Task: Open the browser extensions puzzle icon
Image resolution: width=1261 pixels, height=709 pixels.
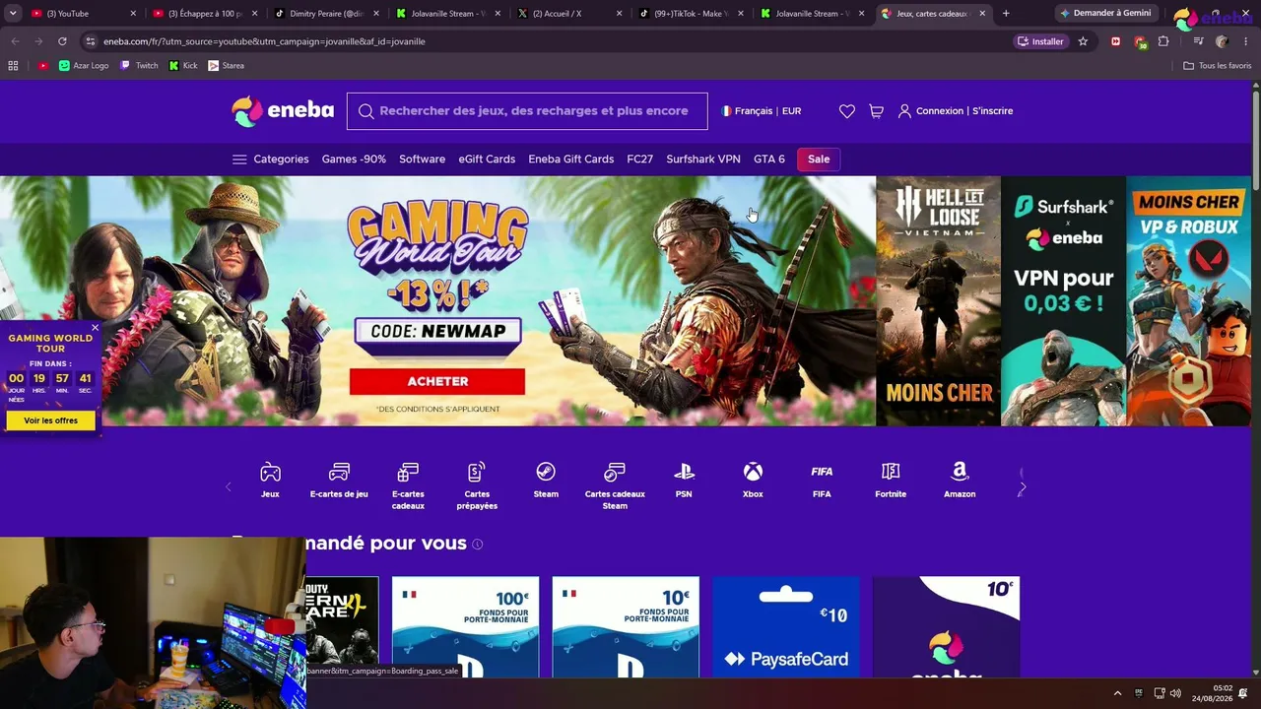Action: click(x=1163, y=41)
